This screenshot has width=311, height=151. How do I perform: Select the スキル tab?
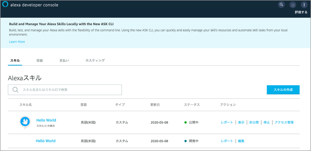(x=15, y=60)
